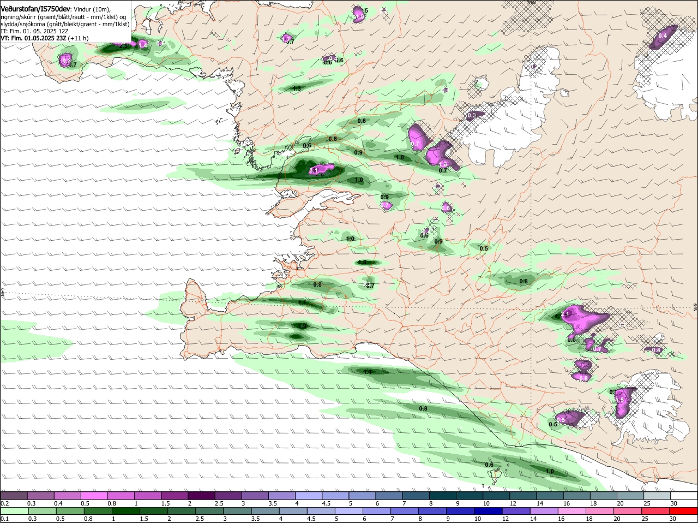698x523 pixels.
Task: Select rain legend swatch starting at 2
Action: 182,511
